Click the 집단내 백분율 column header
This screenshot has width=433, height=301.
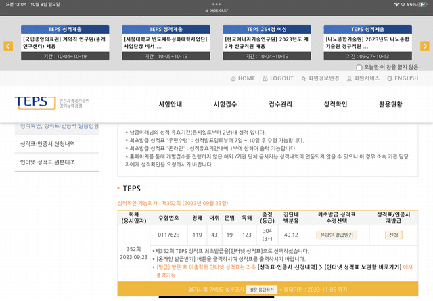point(291,218)
